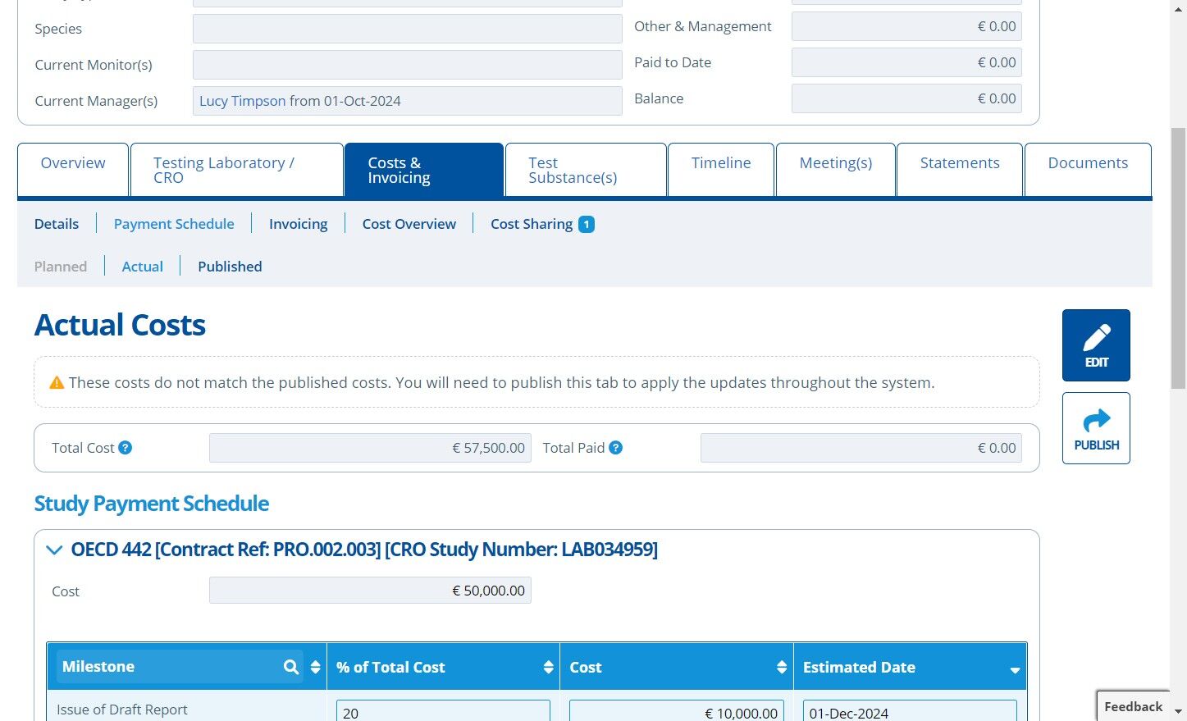This screenshot has height=721, width=1187.
Task: Go to the Payment Schedule sub-tab
Action: tap(174, 224)
